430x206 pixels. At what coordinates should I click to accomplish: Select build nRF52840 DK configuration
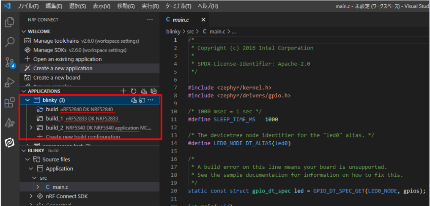(x=90, y=110)
